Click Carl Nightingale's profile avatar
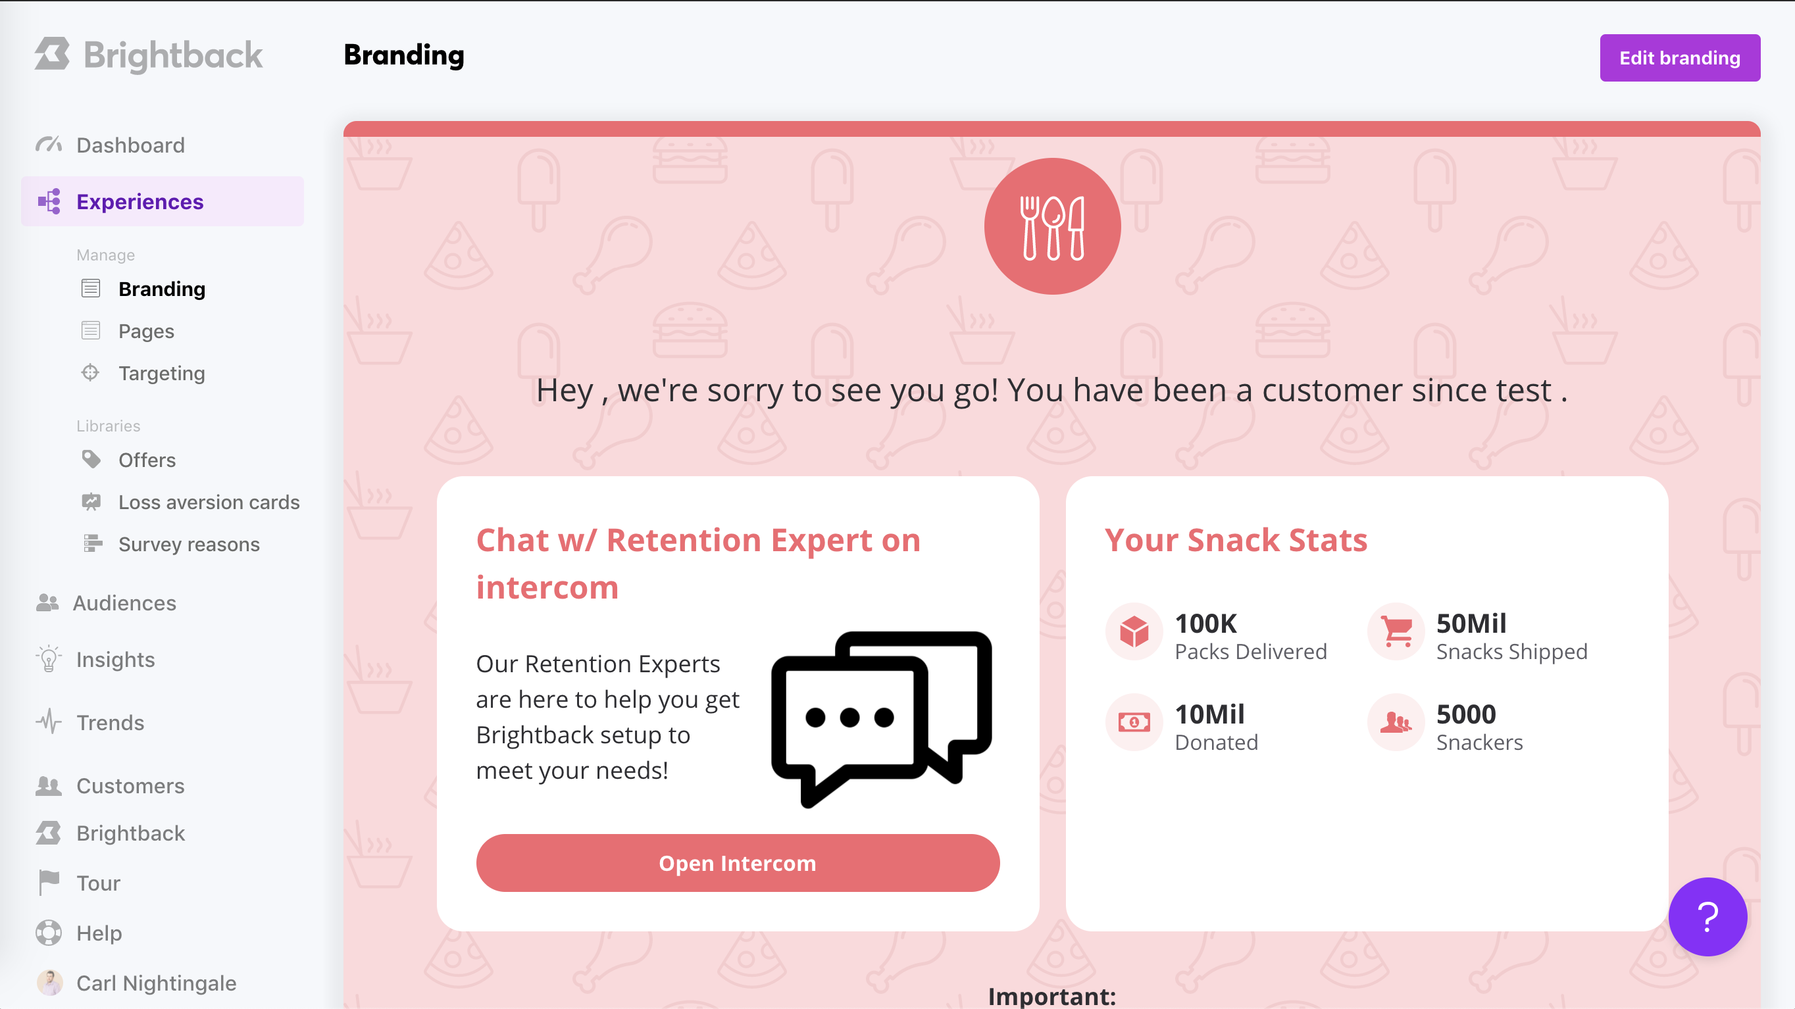The width and height of the screenshot is (1795, 1009). pos(49,983)
